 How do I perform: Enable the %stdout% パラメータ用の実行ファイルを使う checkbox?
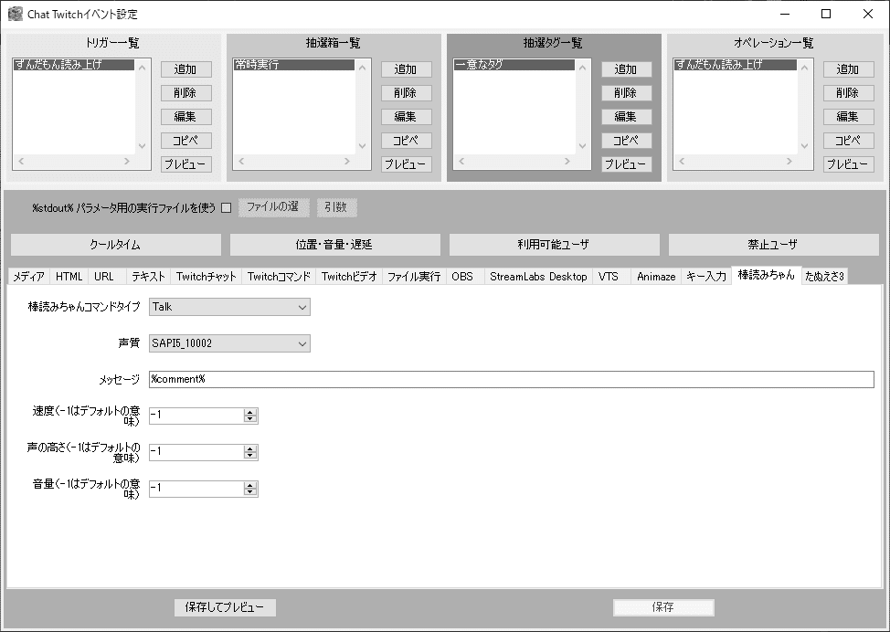point(224,206)
